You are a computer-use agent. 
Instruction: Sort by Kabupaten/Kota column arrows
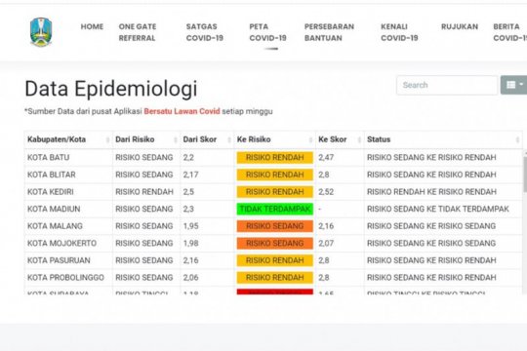107,139
